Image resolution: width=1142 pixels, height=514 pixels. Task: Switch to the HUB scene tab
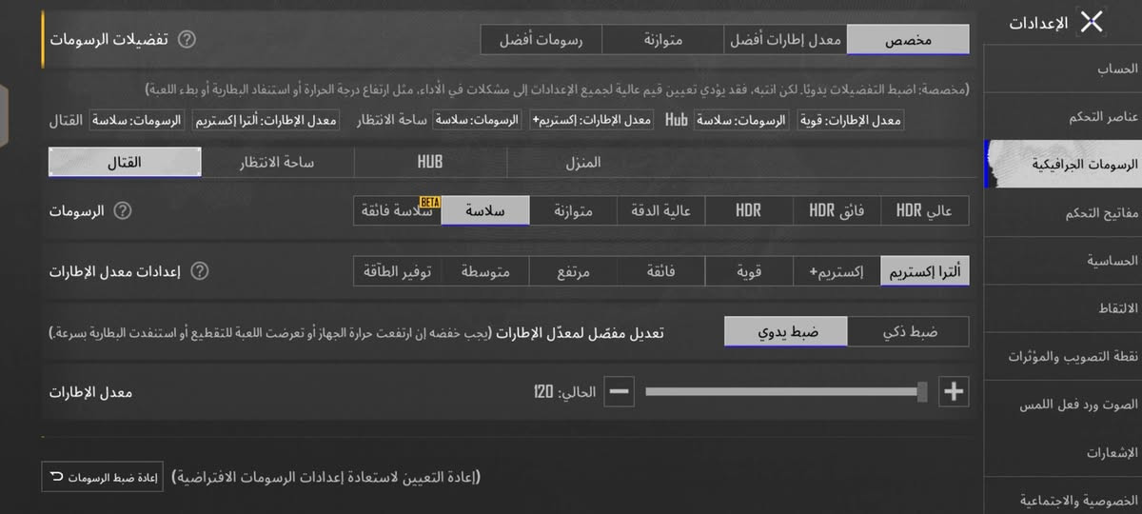(x=430, y=162)
